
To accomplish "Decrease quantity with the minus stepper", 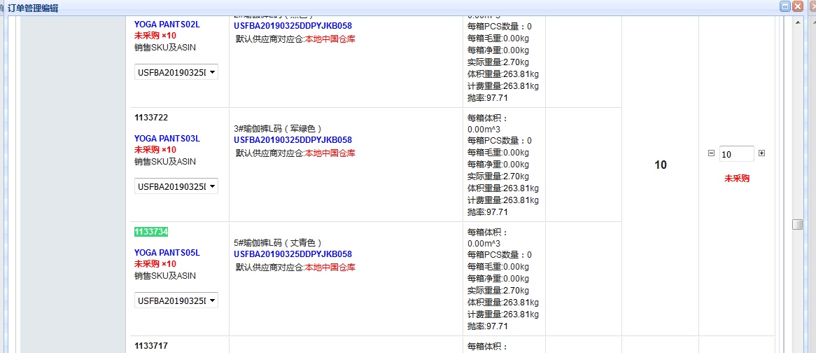I will click(712, 153).
